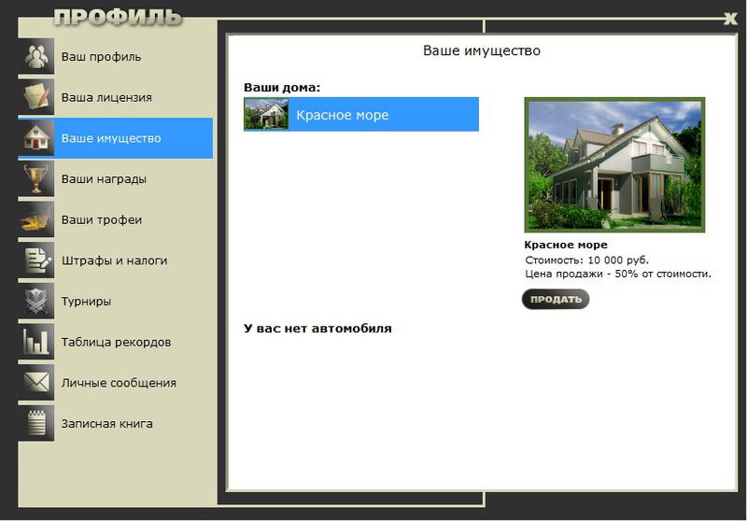Click the license paper icon beside Ваша лицензия

pos(36,97)
